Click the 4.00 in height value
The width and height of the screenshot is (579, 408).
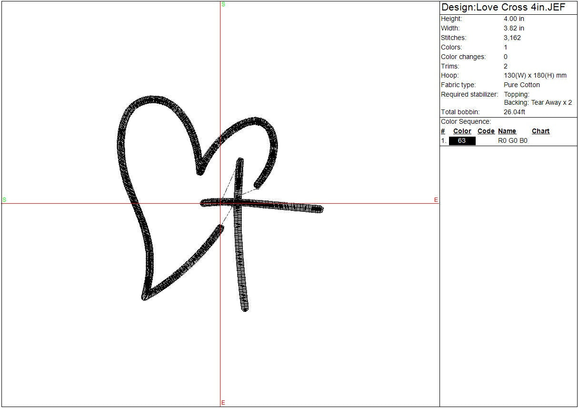pyautogui.click(x=514, y=19)
